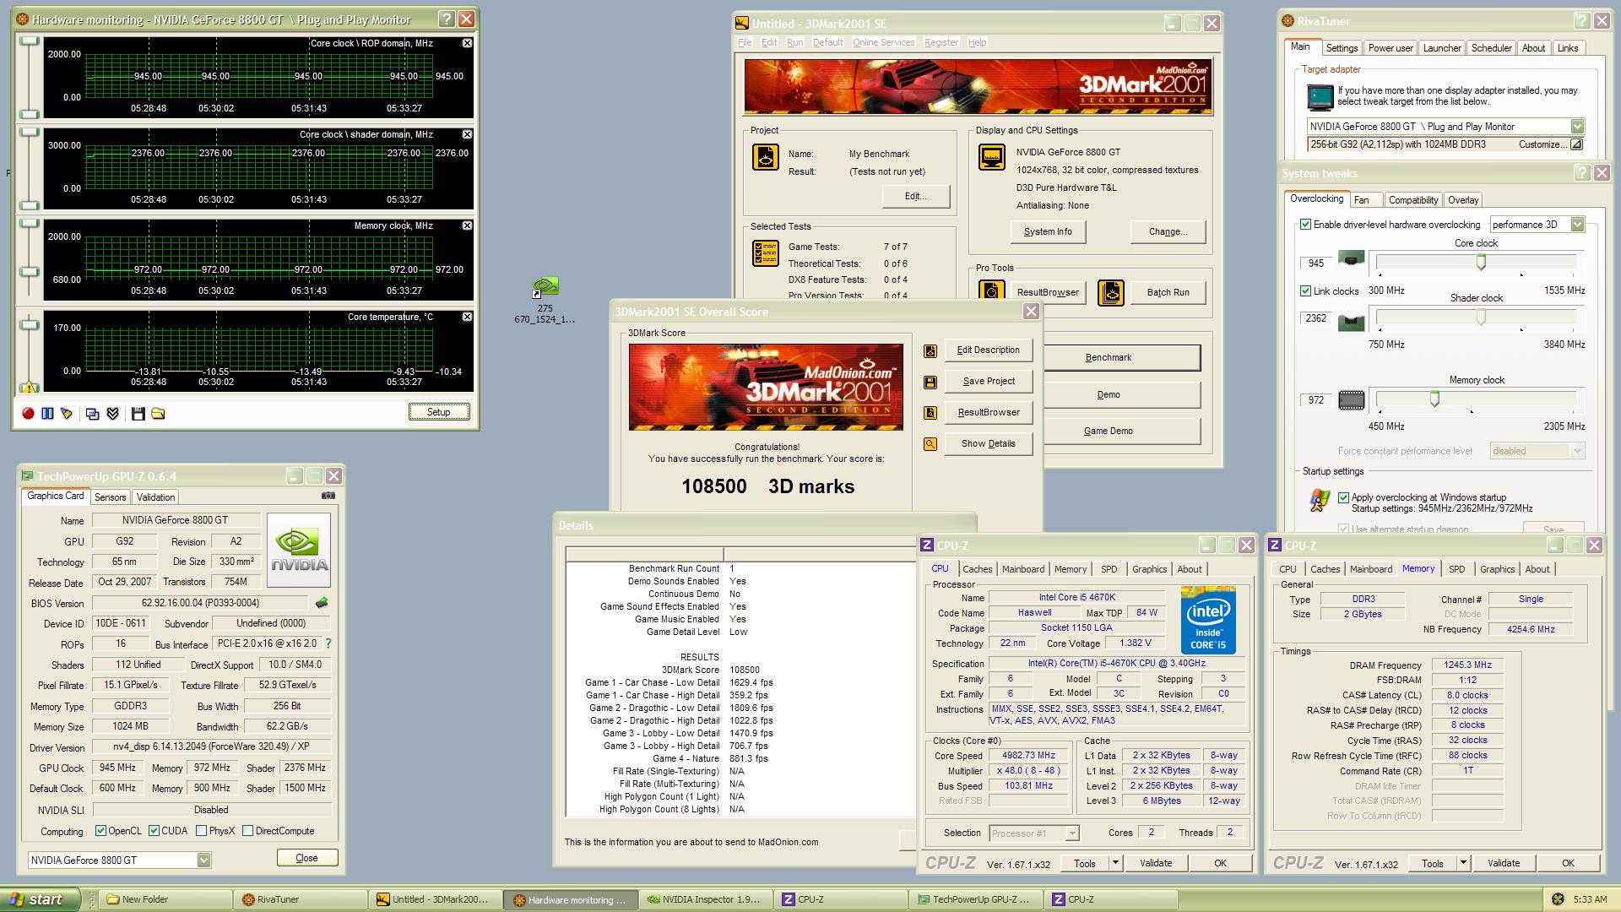1621x912 pixels.
Task: Close the Memory clock graph
Action: pyautogui.click(x=468, y=225)
